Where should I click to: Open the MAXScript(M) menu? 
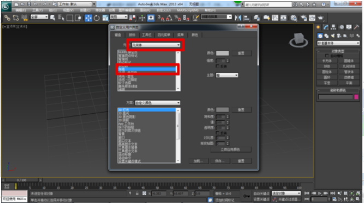pyautogui.click(x=188, y=10)
